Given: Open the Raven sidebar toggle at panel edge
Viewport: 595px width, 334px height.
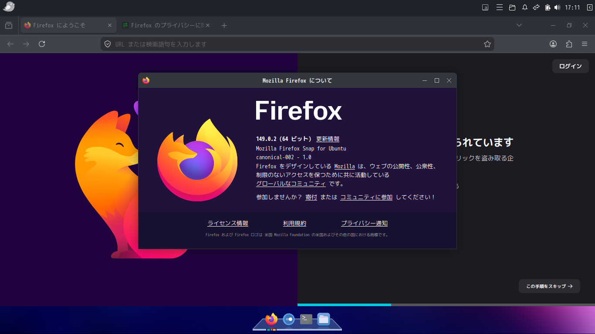Looking at the screenshot, I should pos(590,7).
